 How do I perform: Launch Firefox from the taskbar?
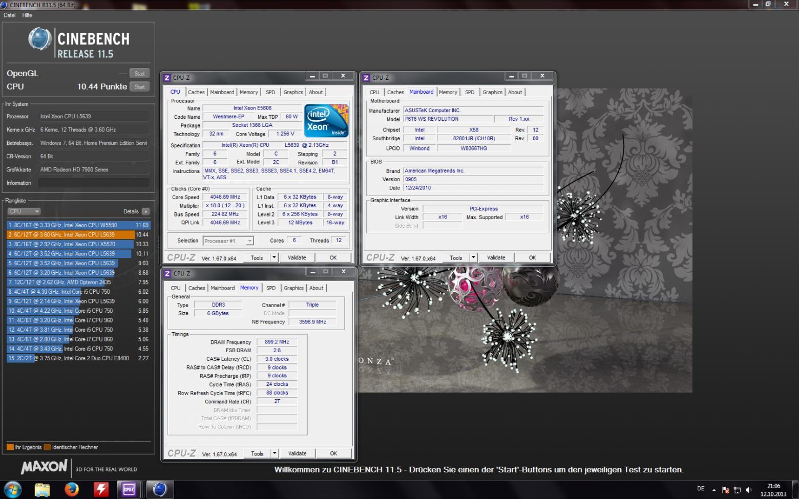(72, 490)
